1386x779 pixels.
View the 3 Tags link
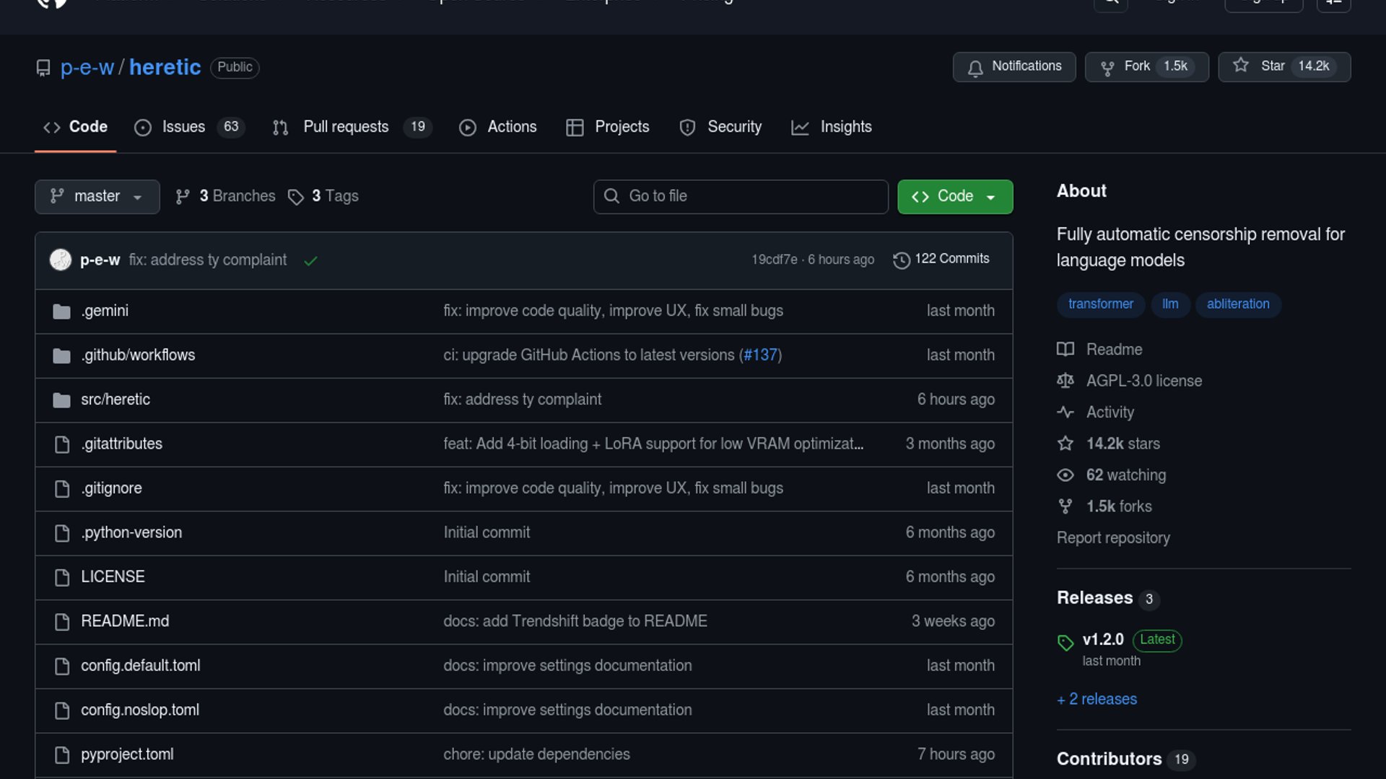(x=334, y=196)
